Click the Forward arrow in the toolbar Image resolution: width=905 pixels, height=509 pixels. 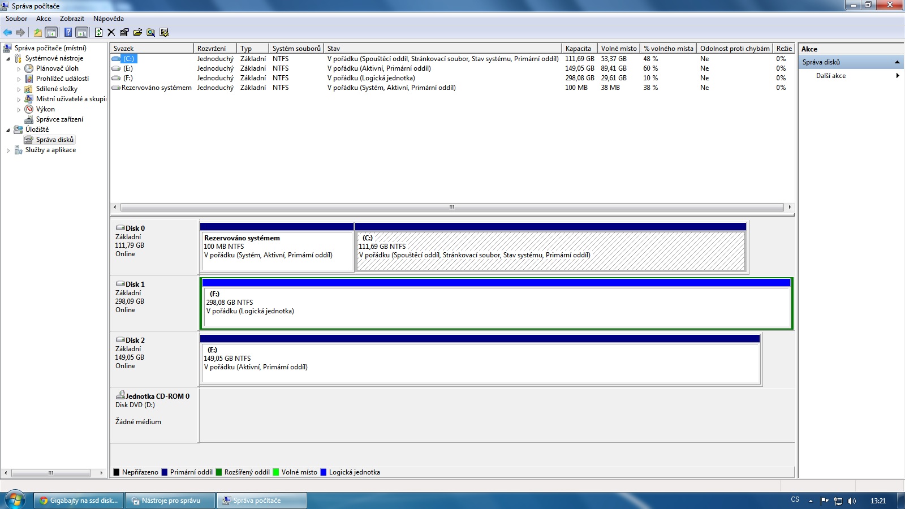click(20, 32)
